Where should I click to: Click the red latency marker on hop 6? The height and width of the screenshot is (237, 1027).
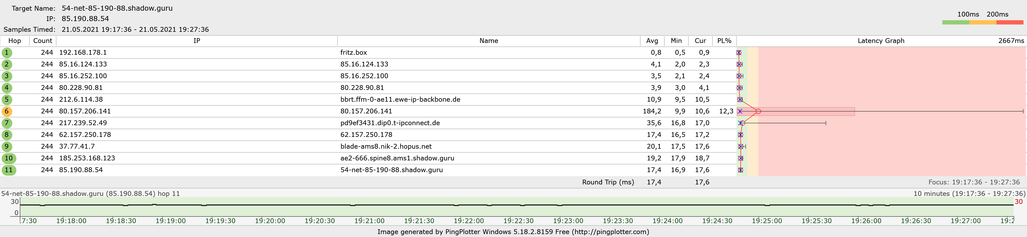click(x=758, y=111)
